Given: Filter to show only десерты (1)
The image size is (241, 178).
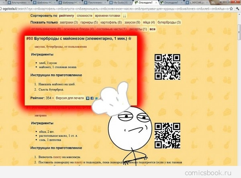Looking at the screenshot, I should [138, 29].
